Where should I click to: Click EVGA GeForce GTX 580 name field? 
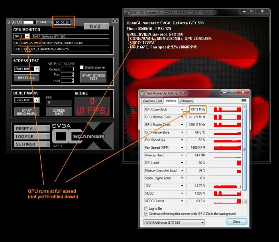click(x=71, y=36)
